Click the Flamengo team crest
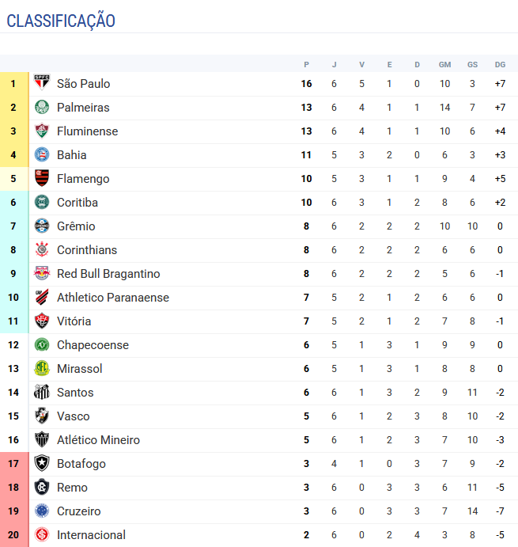518x547 pixels. (x=42, y=179)
